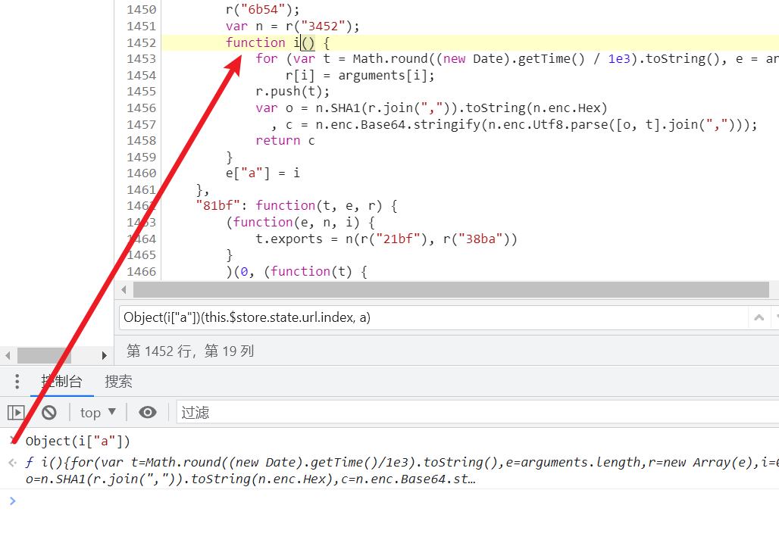Open the 'top' frame context dropdown
Image resolution: width=779 pixels, height=540 pixels.
pyautogui.click(x=97, y=411)
